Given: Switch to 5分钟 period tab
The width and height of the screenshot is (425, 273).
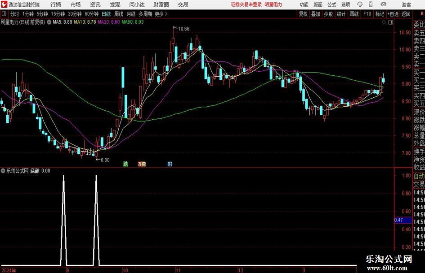Looking at the screenshot, I should coord(42,14).
